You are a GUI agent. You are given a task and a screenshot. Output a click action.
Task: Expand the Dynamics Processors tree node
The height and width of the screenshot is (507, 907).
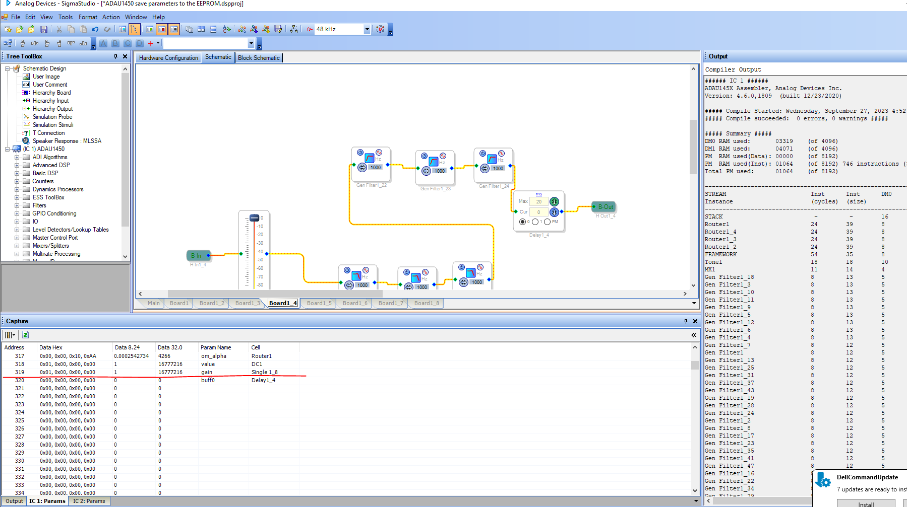tap(17, 189)
